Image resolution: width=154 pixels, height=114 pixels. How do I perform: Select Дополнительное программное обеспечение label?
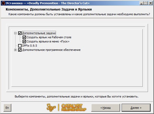pos(51,50)
